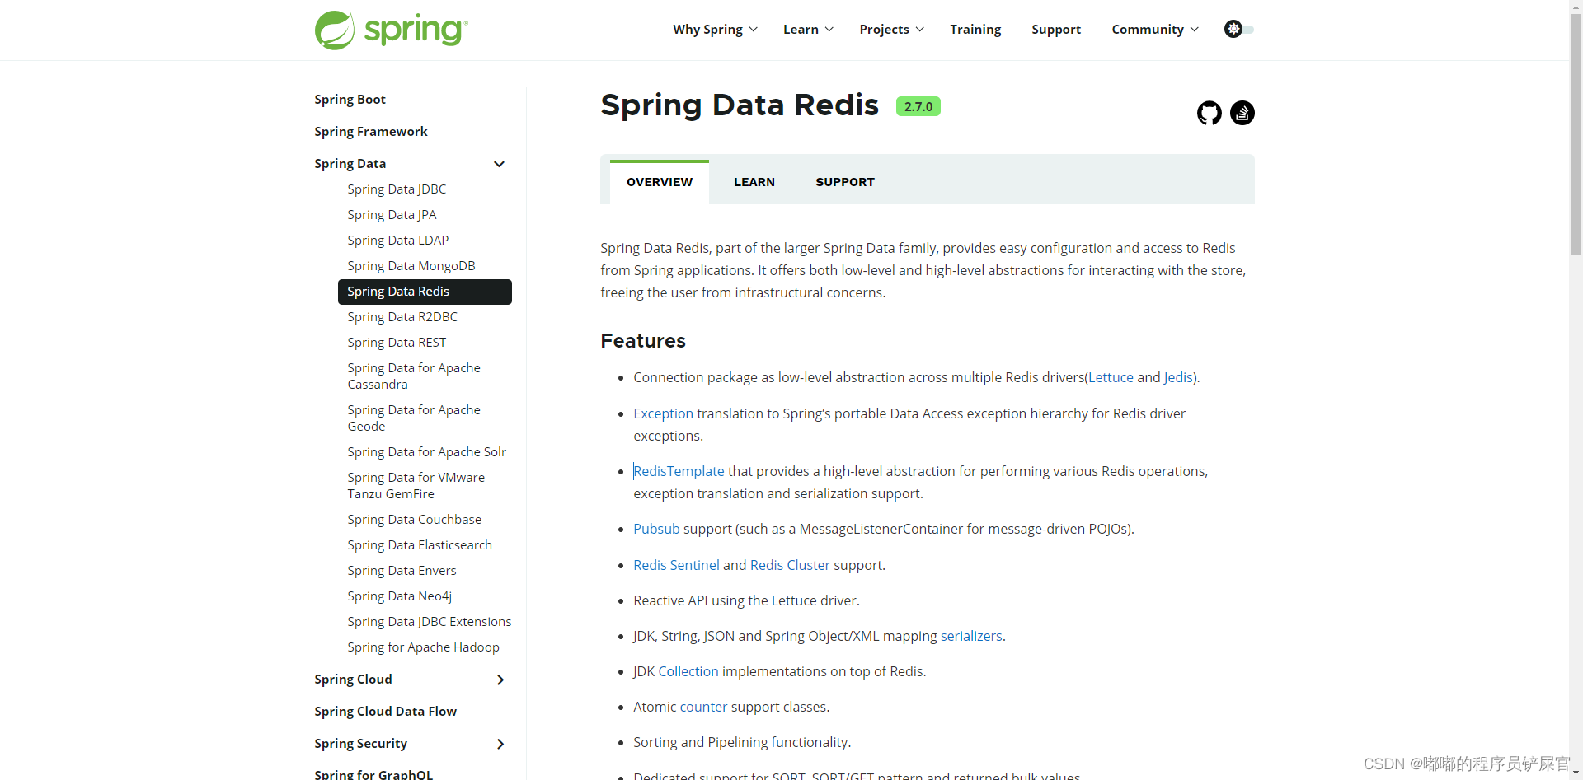This screenshot has width=1583, height=780.
Task: Switch to the LEARN tab
Action: click(754, 182)
